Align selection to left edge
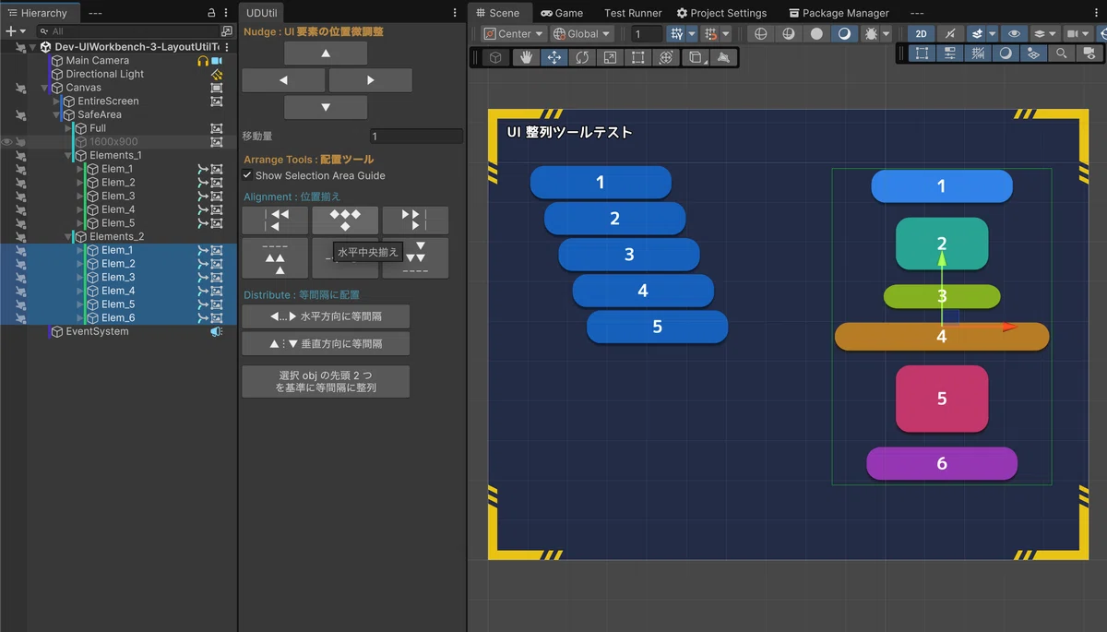 (x=275, y=221)
